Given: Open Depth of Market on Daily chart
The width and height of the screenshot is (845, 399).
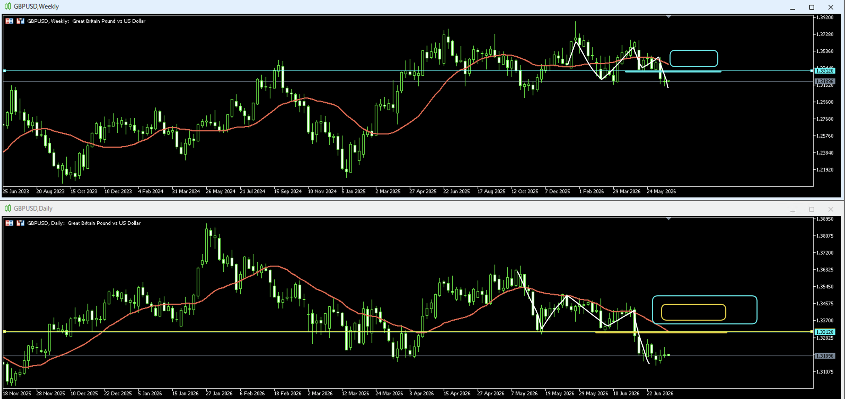Looking at the screenshot, I should pyautogui.click(x=9, y=223).
